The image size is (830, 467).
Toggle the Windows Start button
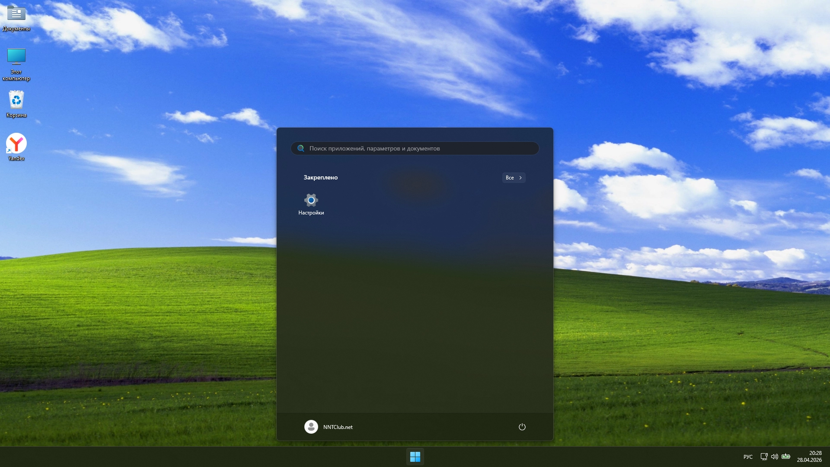click(x=415, y=457)
